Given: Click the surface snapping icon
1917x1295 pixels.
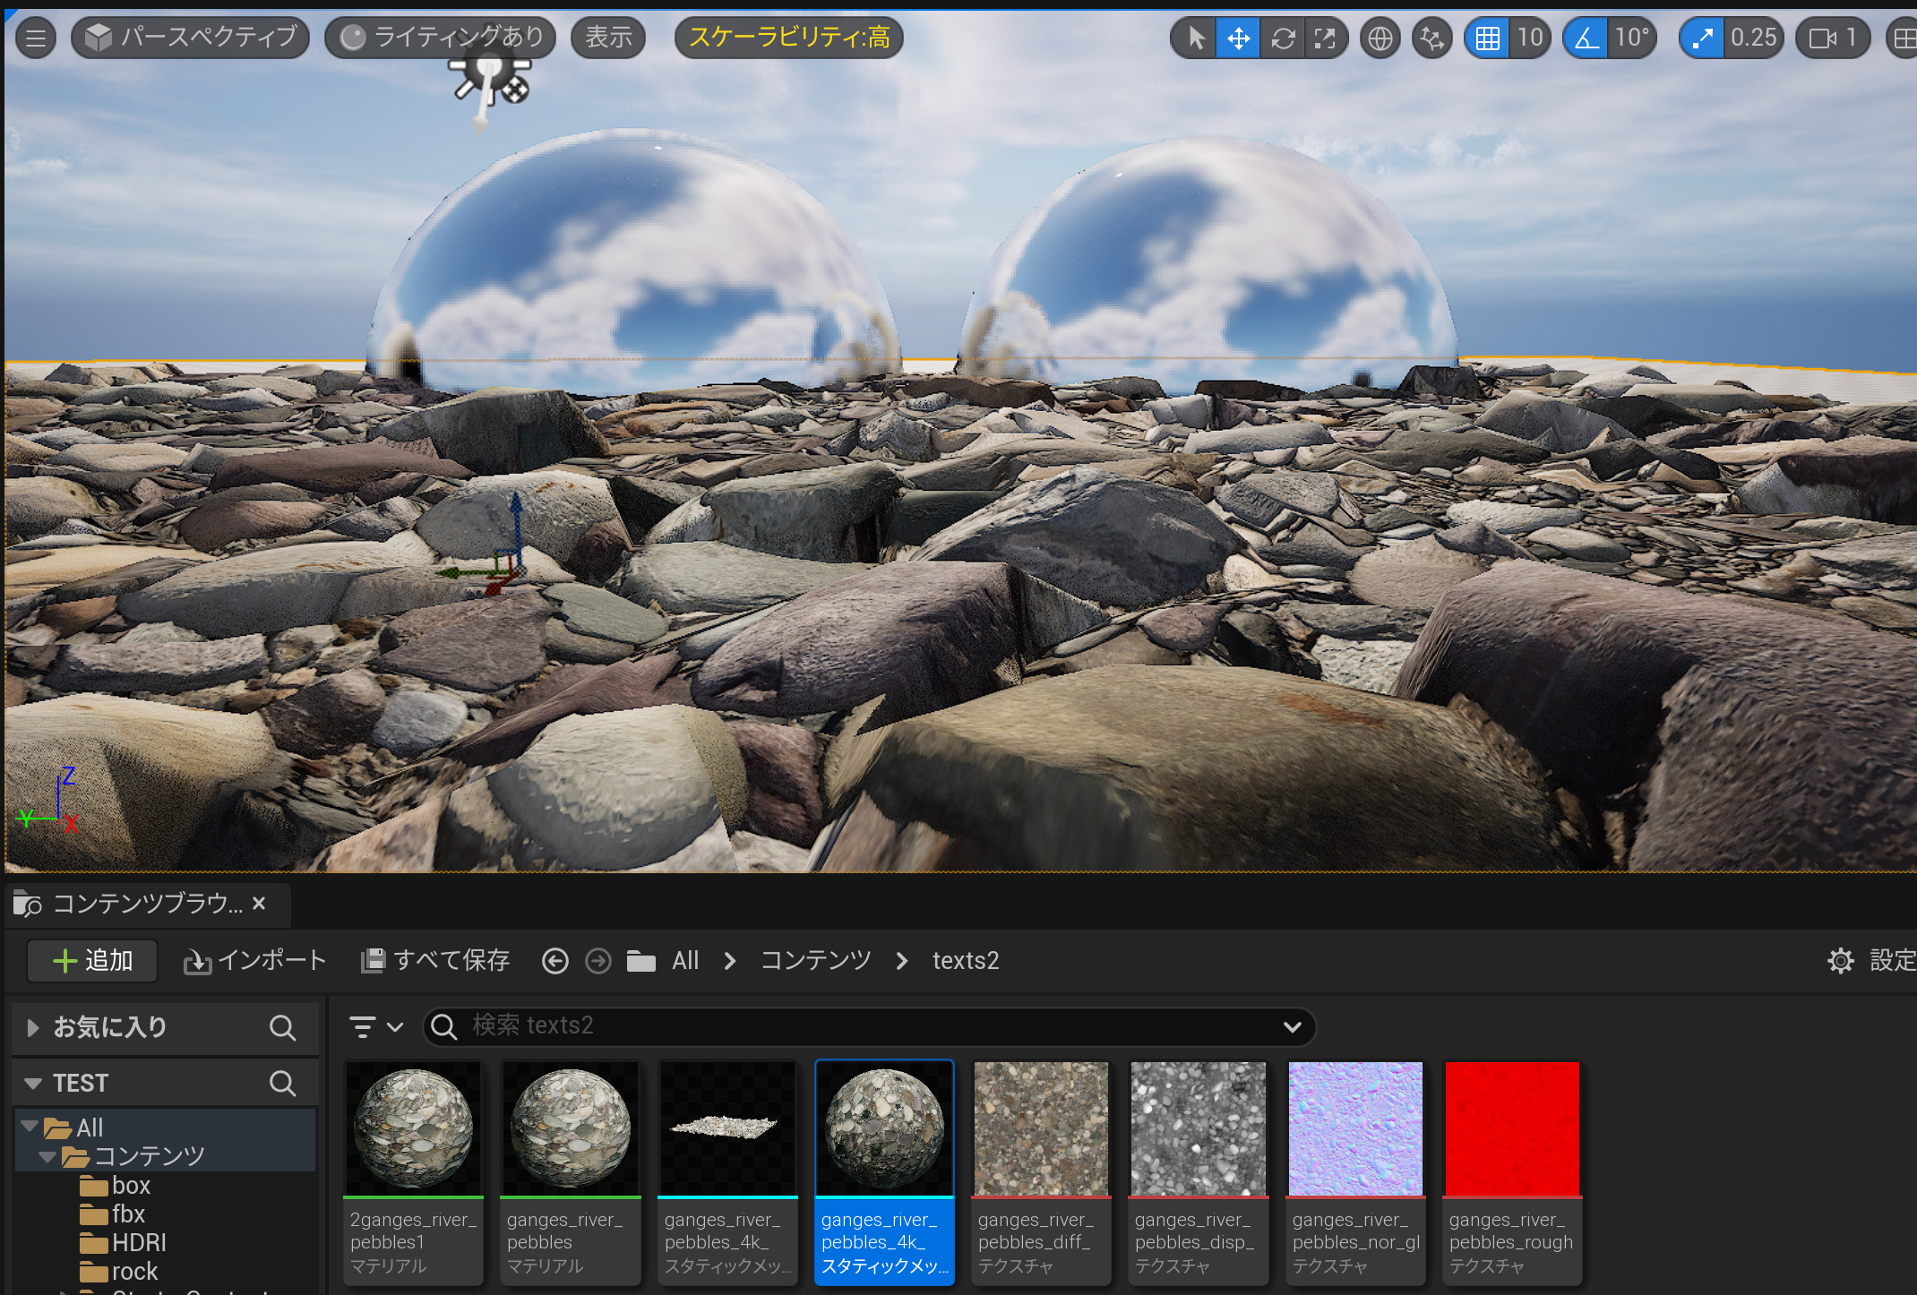Looking at the screenshot, I should pyautogui.click(x=1431, y=38).
